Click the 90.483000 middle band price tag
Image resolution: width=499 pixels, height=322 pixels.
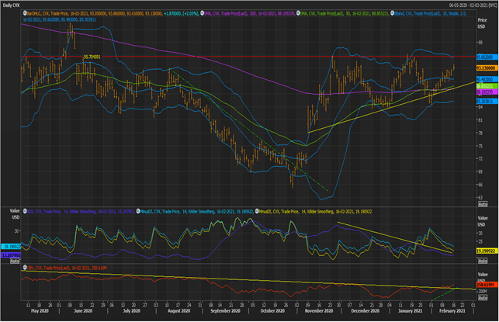point(487,79)
